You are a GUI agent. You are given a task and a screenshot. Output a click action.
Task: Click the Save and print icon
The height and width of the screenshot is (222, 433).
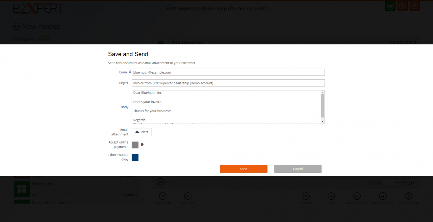tap(383, 196)
